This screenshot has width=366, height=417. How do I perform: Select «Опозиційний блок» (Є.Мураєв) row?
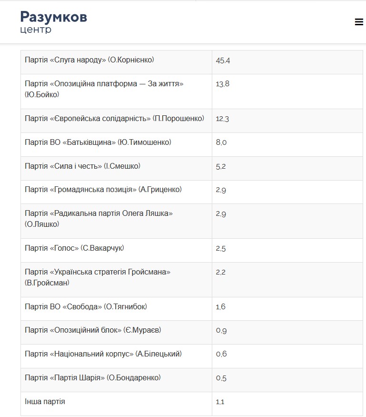pyautogui.click(x=192, y=333)
